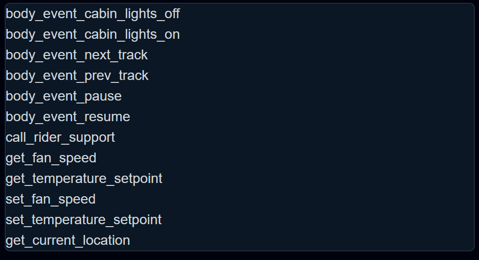Choose the function that turns cabin lights off

(93, 14)
